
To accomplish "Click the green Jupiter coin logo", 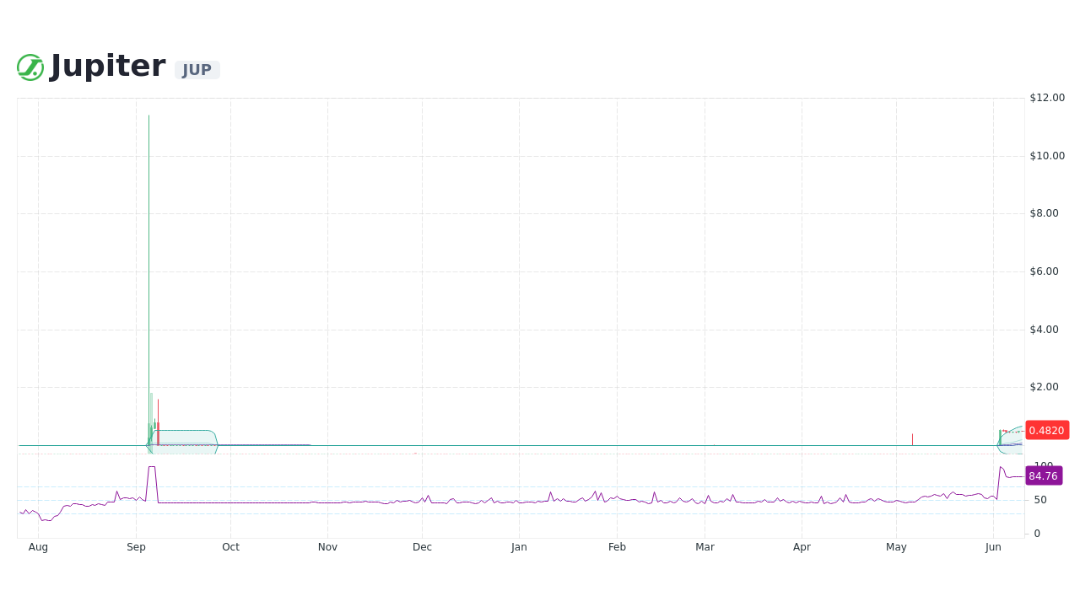I will (x=30, y=66).
